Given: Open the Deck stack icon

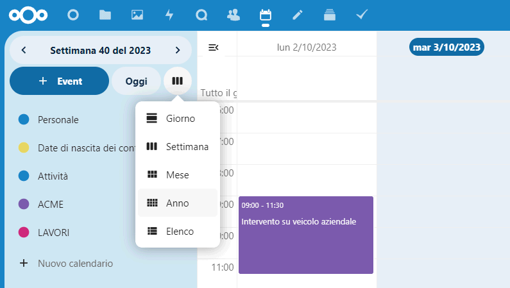Looking at the screenshot, I should pos(330,15).
